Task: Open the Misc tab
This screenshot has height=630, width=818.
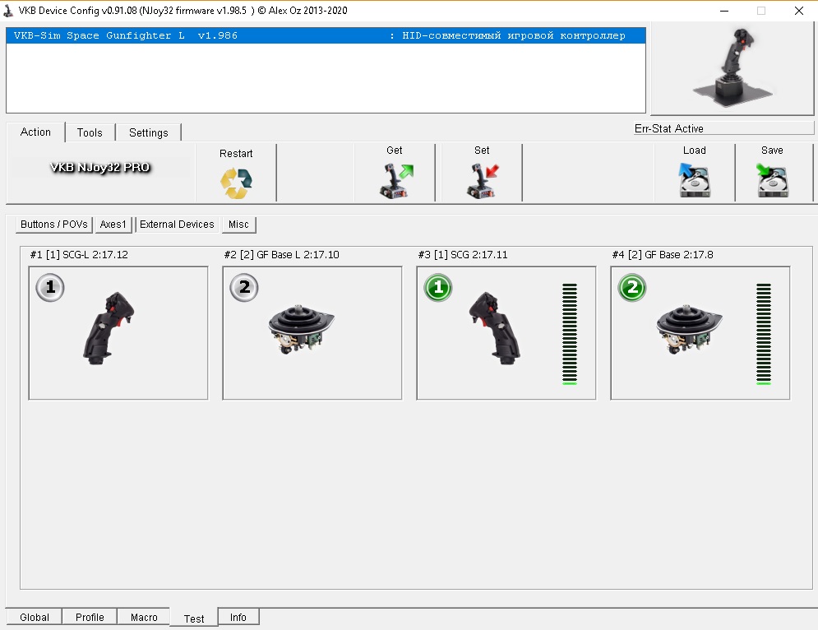Action: click(x=238, y=225)
